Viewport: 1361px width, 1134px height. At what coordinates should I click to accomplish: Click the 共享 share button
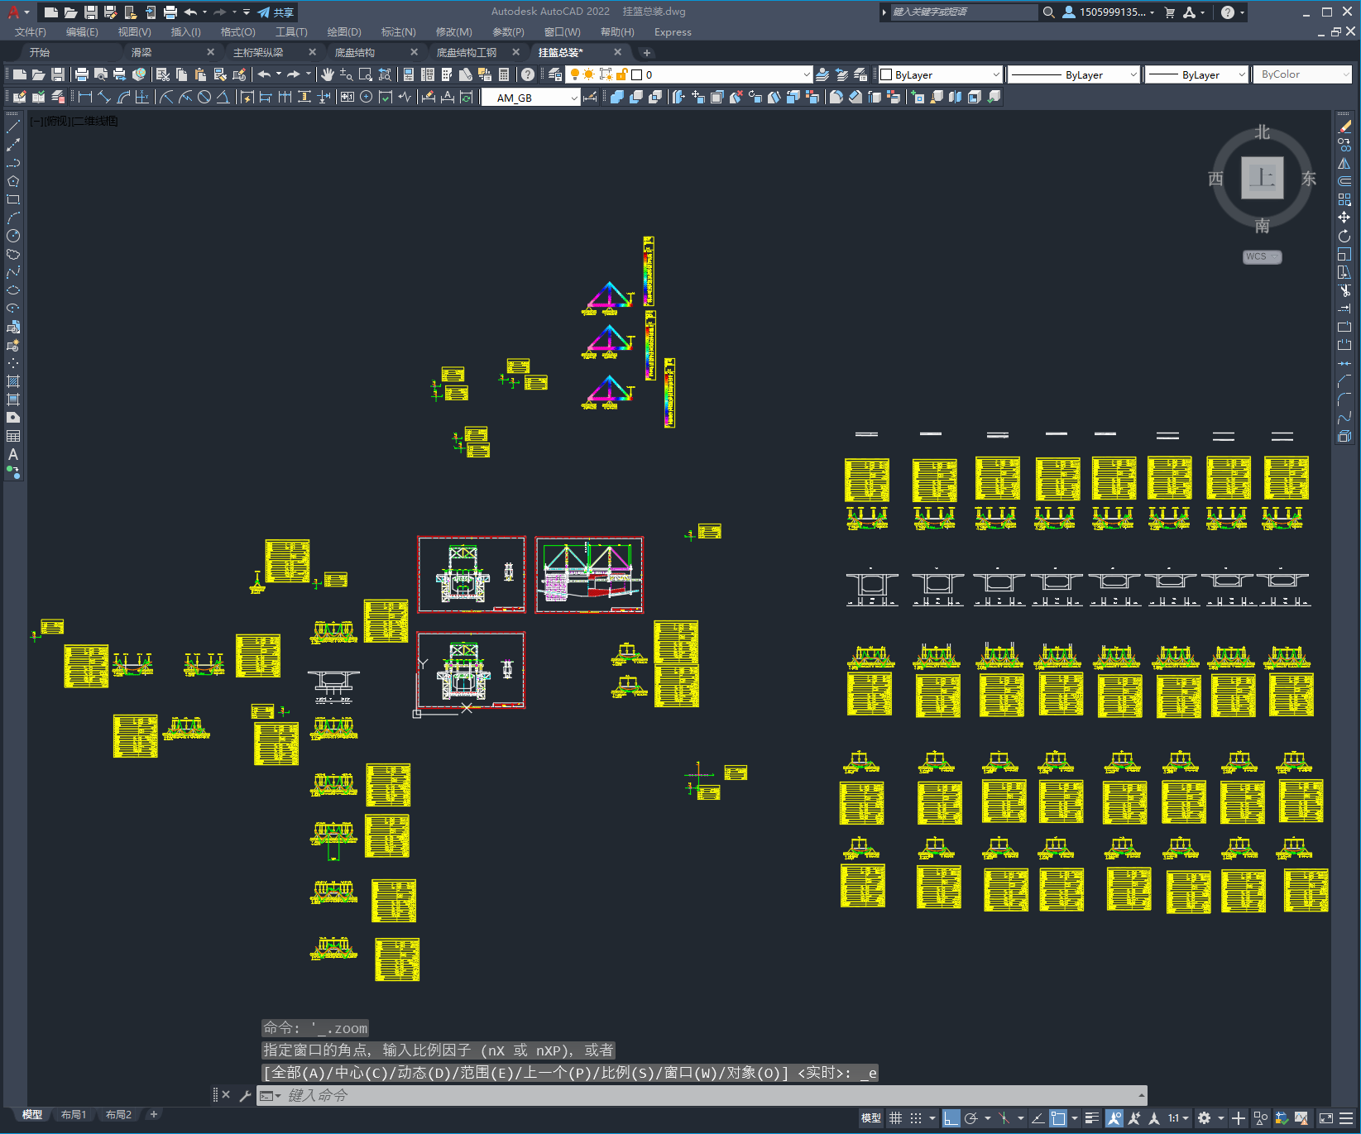[276, 12]
